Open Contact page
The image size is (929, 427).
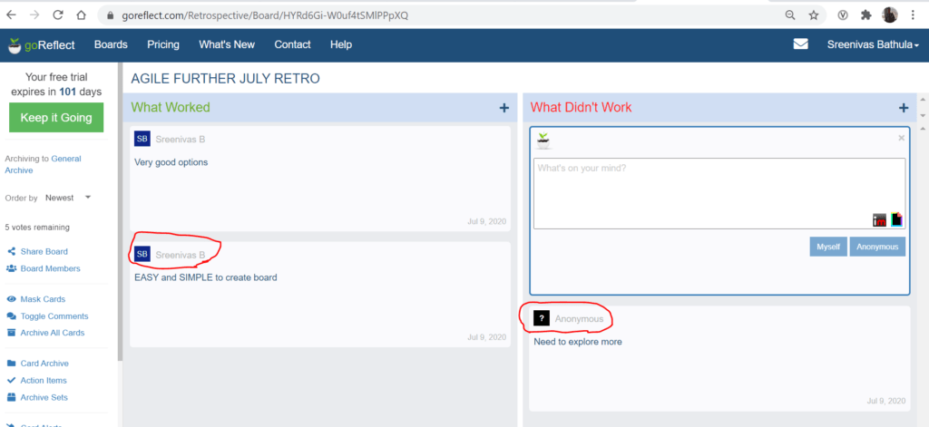click(x=292, y=44)
